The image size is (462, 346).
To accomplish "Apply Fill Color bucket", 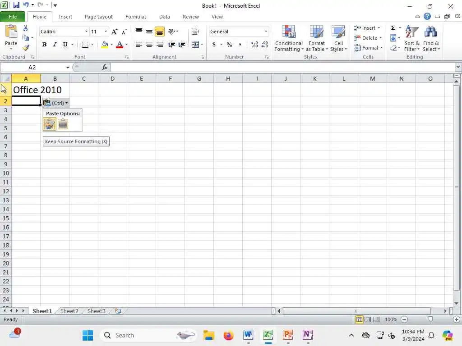I will (x=105, y=45).
